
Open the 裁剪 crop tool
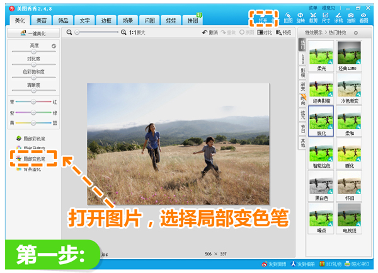point(313,18)
